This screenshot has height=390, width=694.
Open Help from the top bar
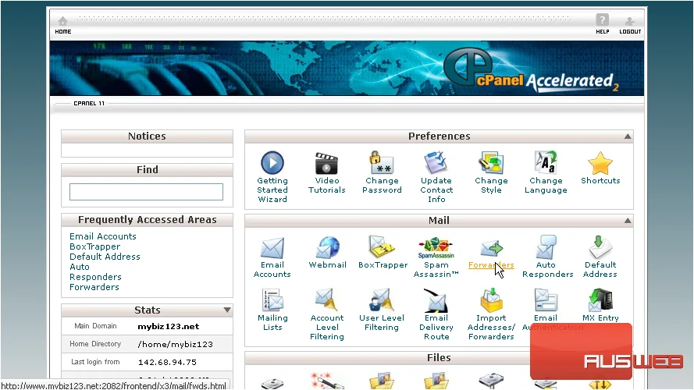(602, 20)
